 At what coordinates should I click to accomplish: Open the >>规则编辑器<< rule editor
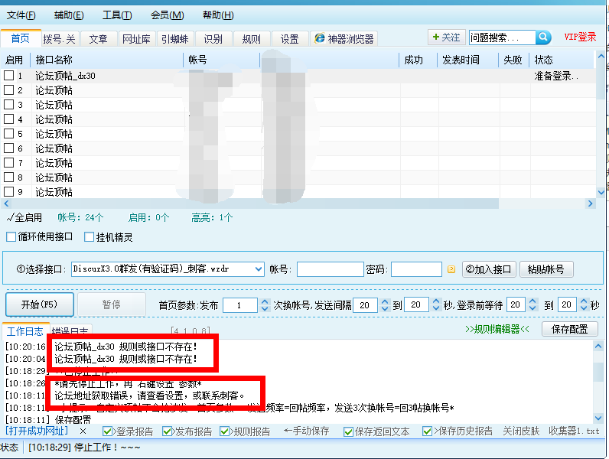497,329
